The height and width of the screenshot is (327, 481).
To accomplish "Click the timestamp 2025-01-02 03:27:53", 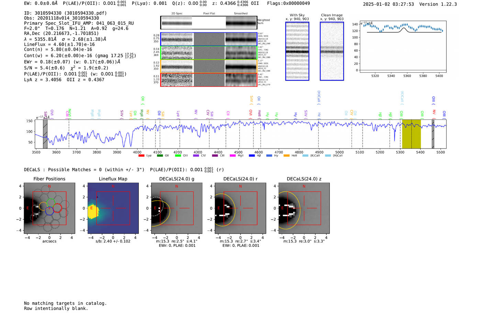I will (x=388, y=4).
